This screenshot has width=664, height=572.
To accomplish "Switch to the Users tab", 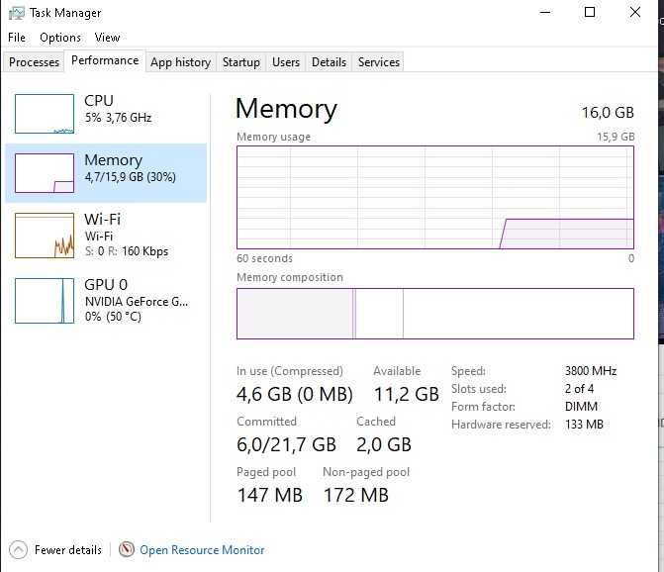I will pos(286,62).
